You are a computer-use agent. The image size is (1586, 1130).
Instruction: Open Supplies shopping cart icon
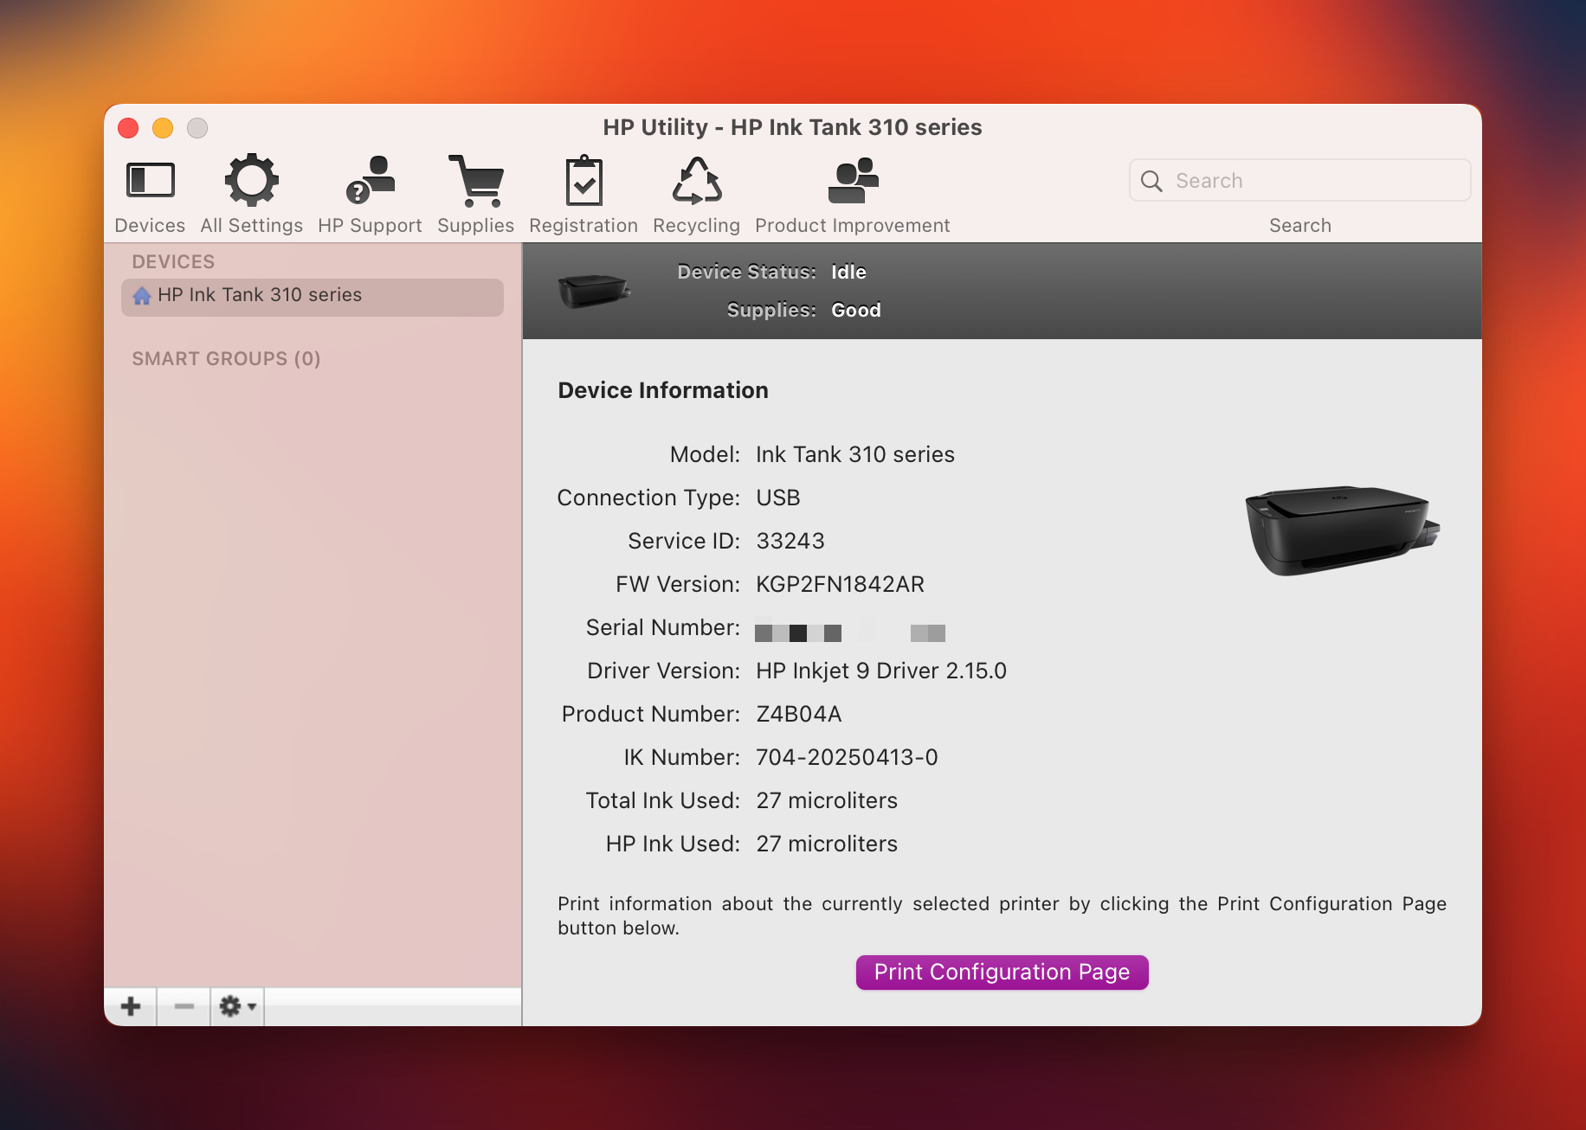pos(475,181)
